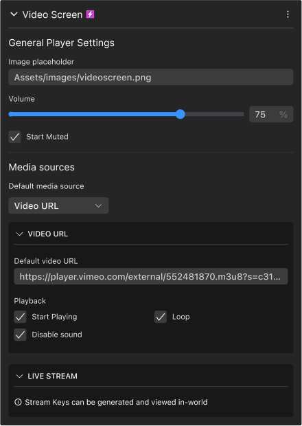Click the Video Screen title label
The height and width of the screenshot is (426, 302).
click(52, 14)
